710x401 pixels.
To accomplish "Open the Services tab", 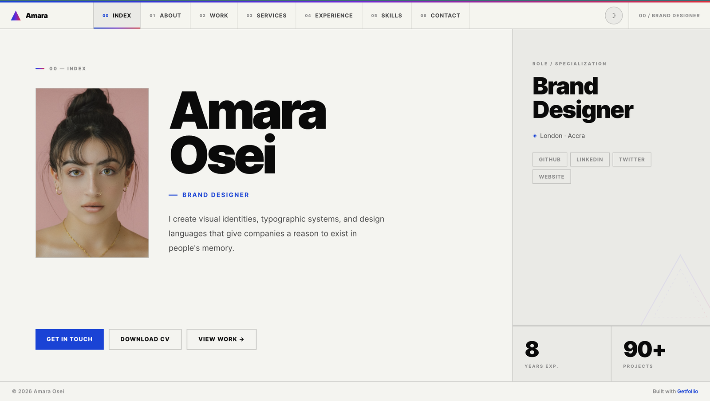I will click(267, 16).
